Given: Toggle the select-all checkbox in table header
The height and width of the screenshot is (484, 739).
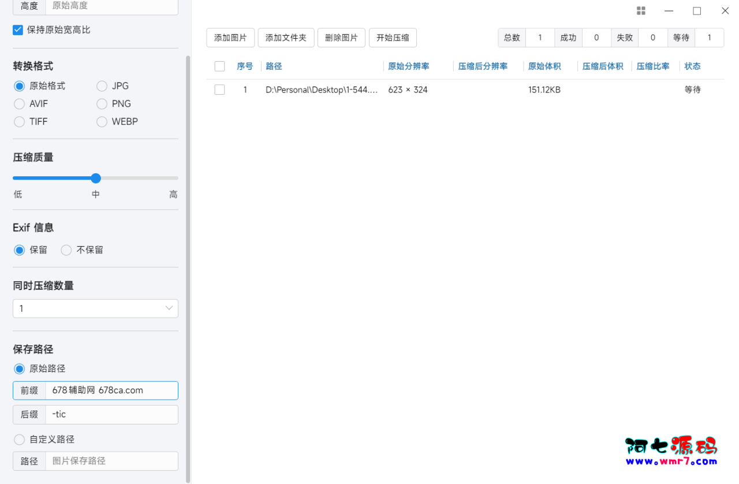Looking at the screenshot, I should pos(219,66).
